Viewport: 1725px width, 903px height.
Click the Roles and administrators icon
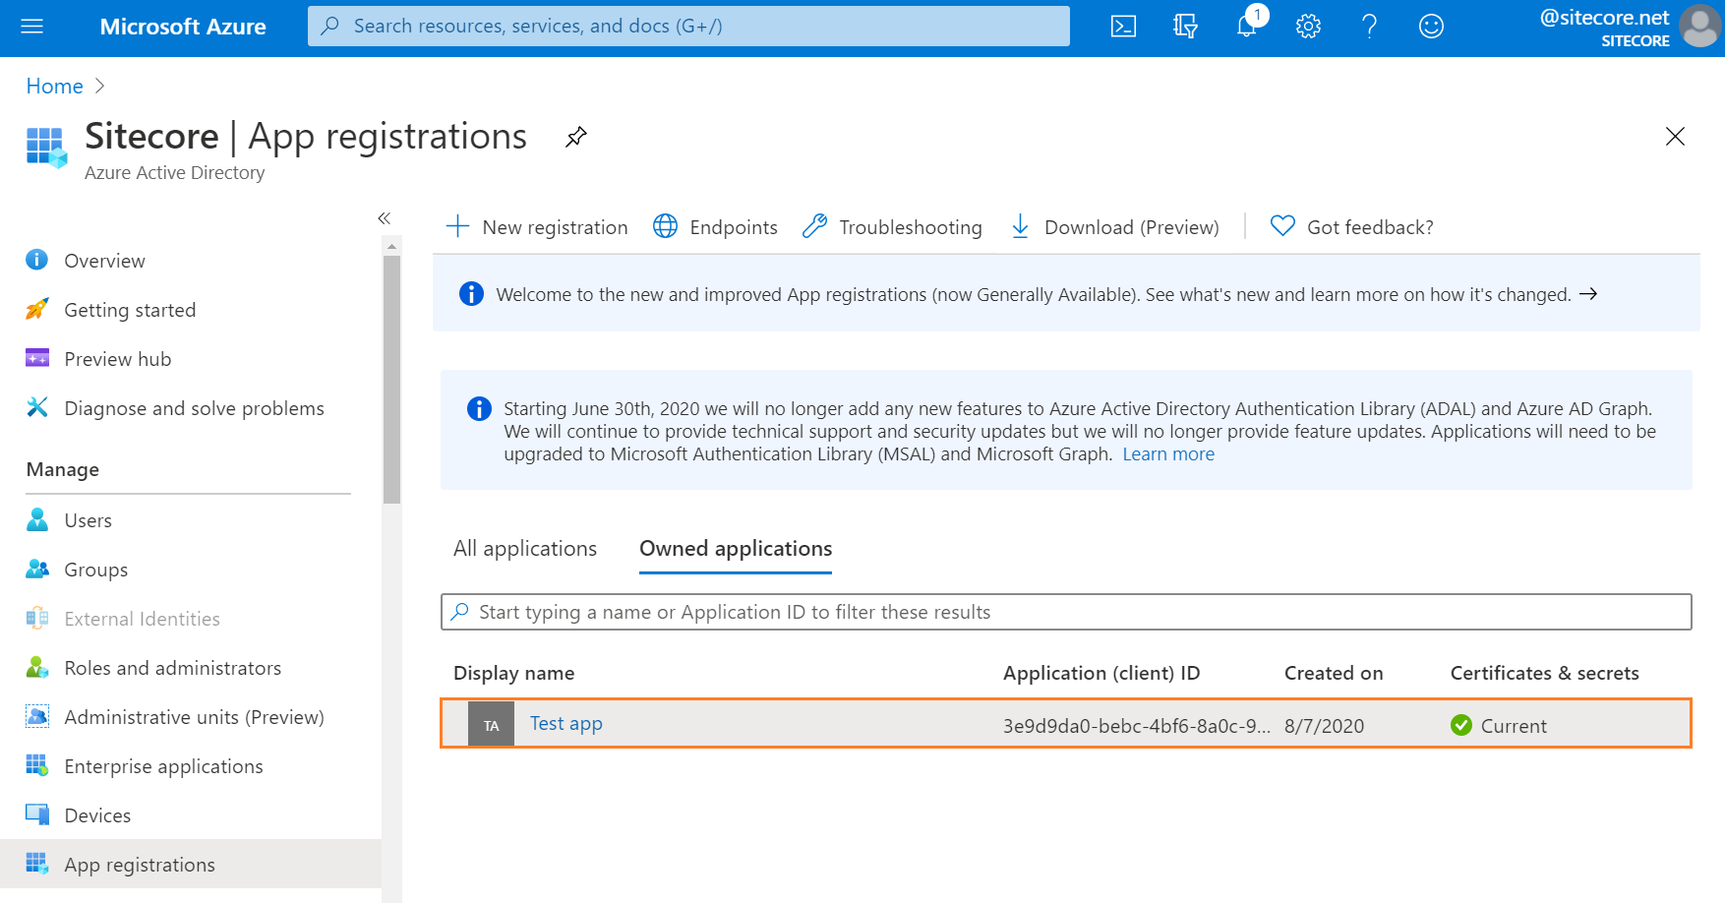coord(36,667)
